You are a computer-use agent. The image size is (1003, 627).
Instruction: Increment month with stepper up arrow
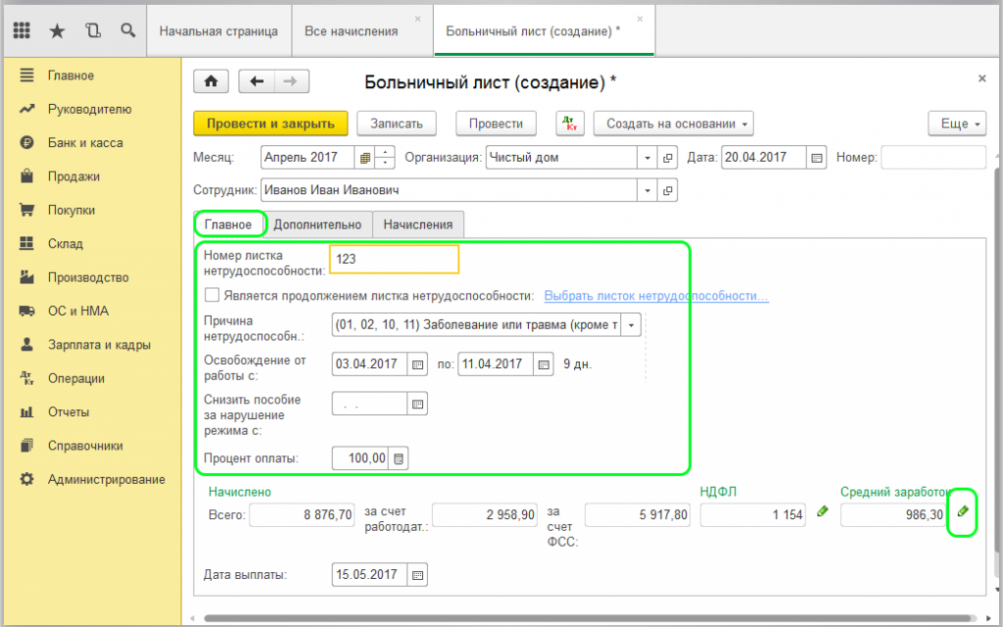[386, 152]
